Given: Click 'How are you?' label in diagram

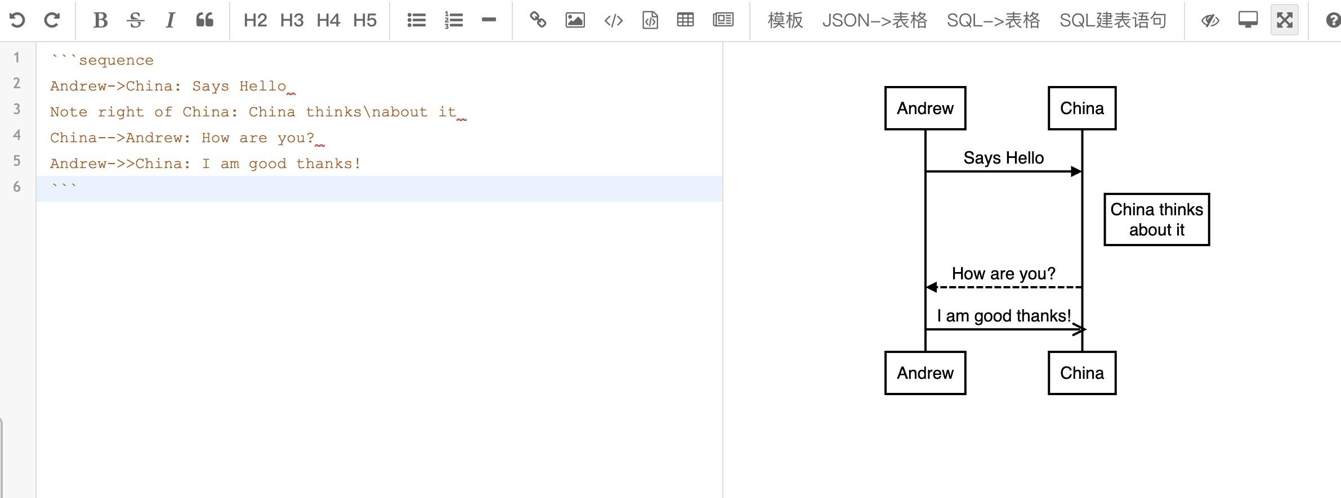Looking at the screenshot, I should [x=1003, y=273].
